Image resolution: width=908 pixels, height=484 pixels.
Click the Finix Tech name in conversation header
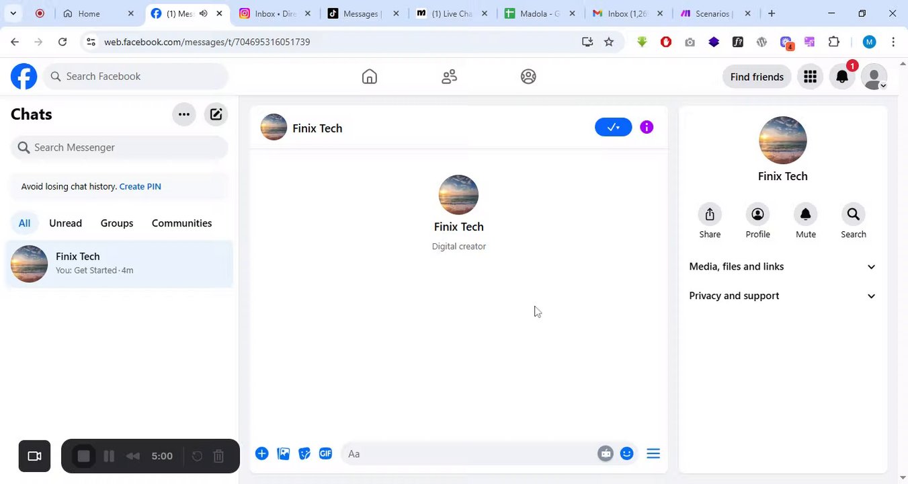pos(317,128)
